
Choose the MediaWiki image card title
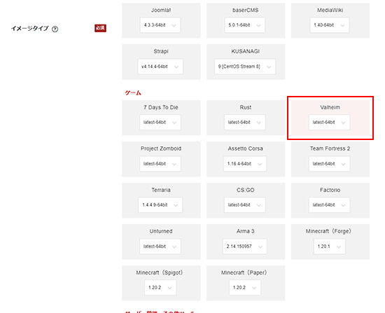330,11
